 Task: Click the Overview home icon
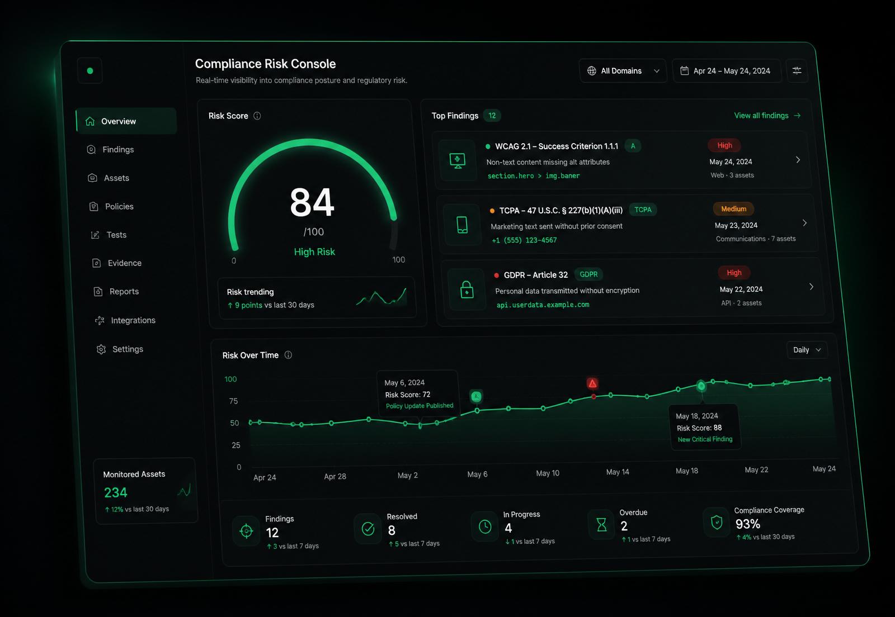[90, 121]
